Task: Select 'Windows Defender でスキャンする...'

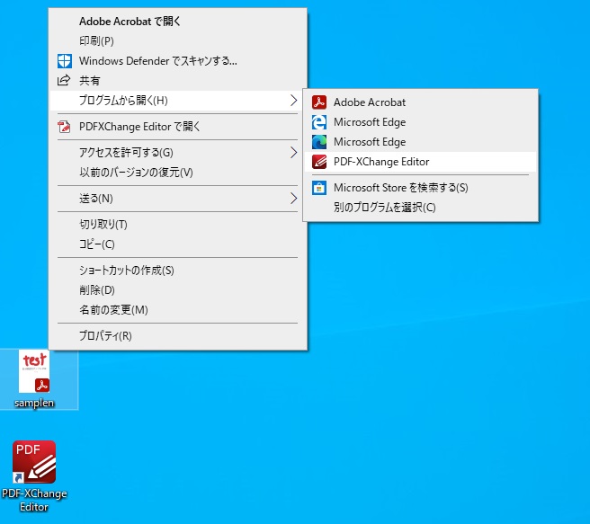Action: pyautogui.click(x=177, y=61)
